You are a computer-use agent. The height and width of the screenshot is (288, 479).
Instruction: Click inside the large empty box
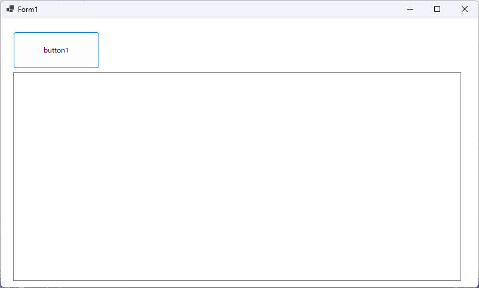tap(237, 176)
